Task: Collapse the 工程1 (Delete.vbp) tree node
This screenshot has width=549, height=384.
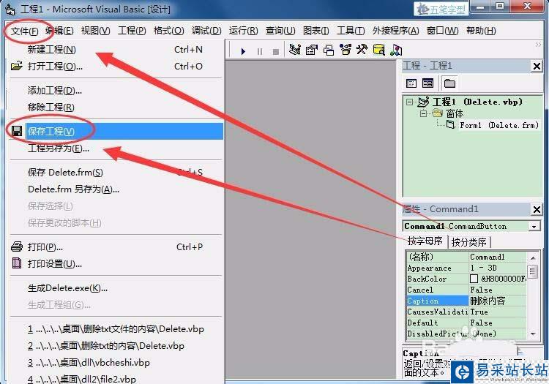Action: click(409, 102)
